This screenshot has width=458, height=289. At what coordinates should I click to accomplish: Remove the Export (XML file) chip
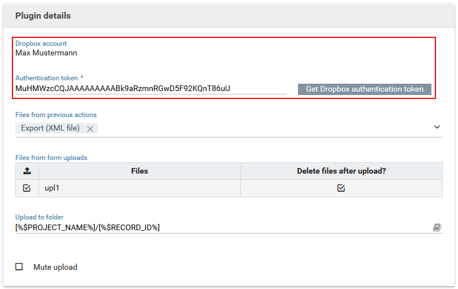tap(90, 128)
